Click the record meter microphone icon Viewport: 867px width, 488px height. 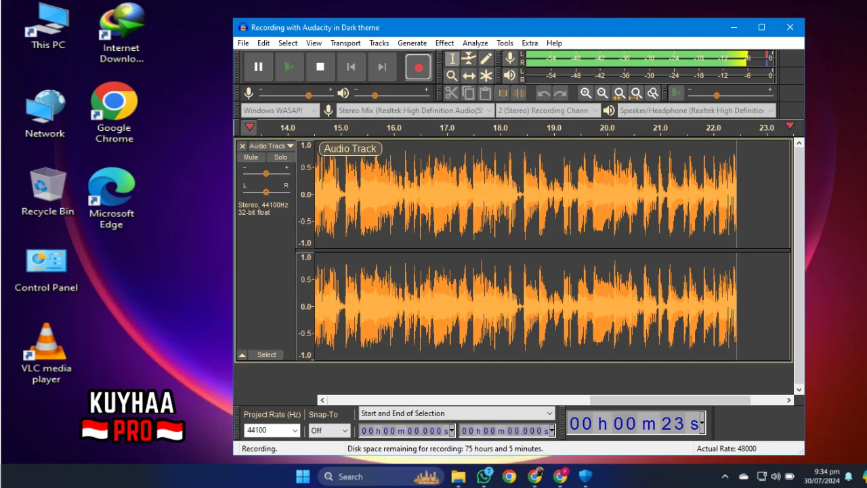[510, 59]
